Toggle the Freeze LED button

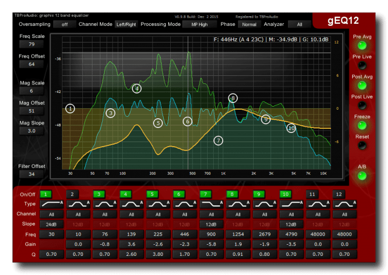tap(362, 126)
